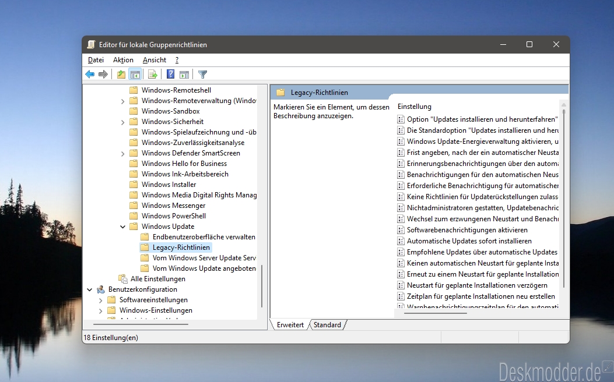Open the Aktion menu
This screenshot has width=614, height=382.
(x=124, y=60)
